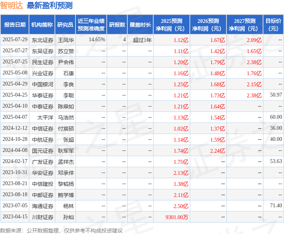
Task: Click analyst name 王凤华
Action: click(66, 40)
